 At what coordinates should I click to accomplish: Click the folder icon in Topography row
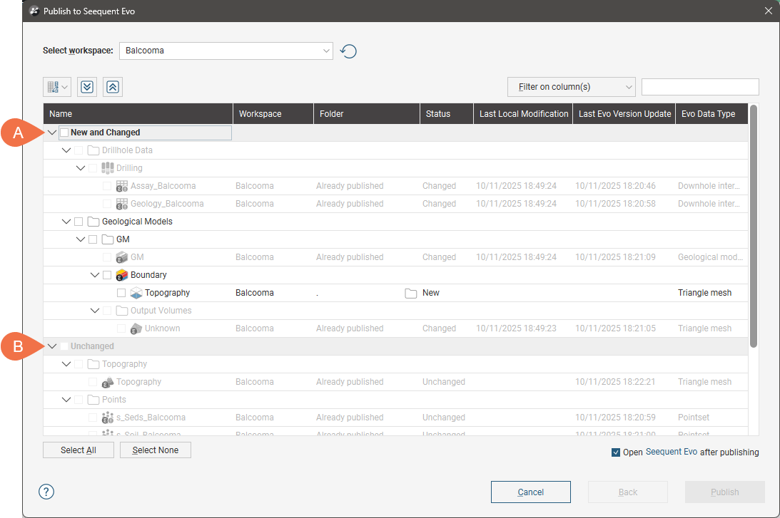click(x=410, y=293)
